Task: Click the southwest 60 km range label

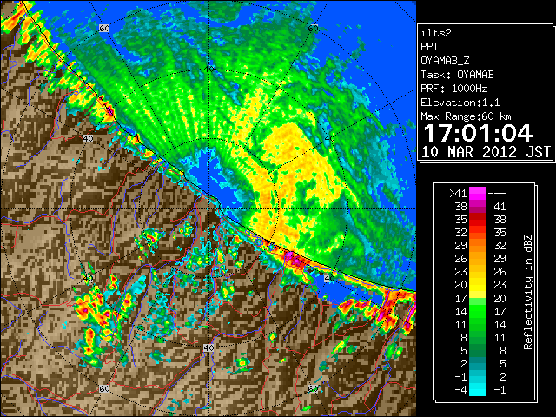Action: (x=104, y=388)
